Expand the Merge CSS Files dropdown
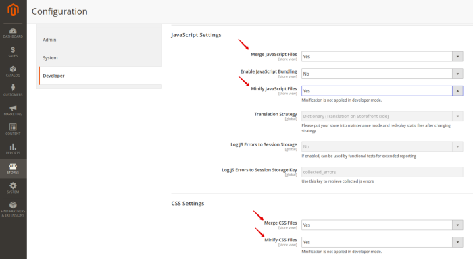 [382, 225]
